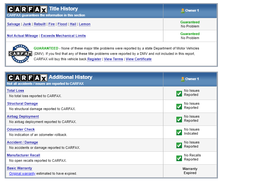Open the Odometer Check link
The height and width of the screenshot is (181, 275).
coord(21,129)
